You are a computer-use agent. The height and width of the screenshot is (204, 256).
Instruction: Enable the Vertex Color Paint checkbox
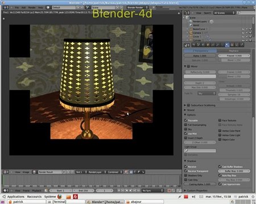[220, 130]
